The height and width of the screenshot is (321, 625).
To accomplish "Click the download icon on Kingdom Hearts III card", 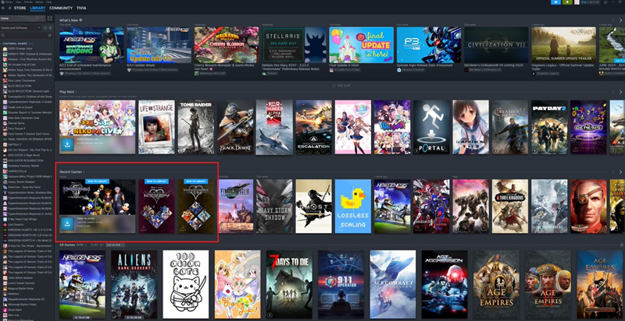I will (67, 224).
